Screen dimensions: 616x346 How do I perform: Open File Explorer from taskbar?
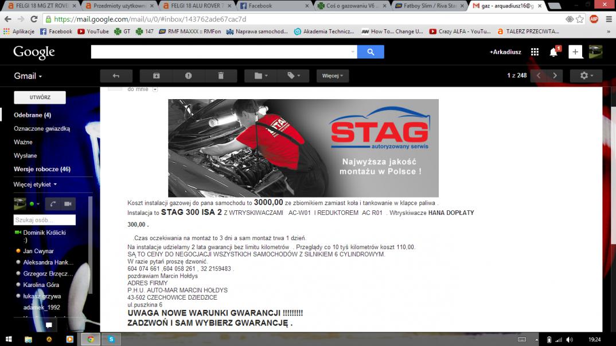click(x=28, y=339)
